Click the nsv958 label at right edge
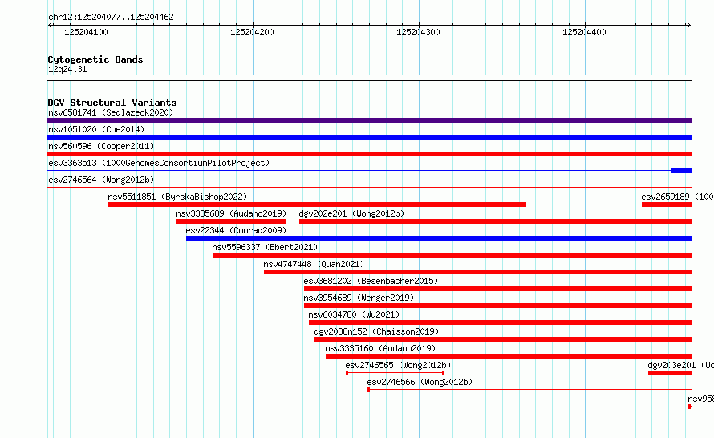This screenshot has width=714, height=438. 701,399
